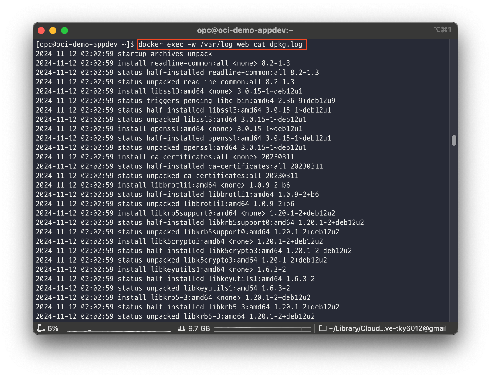Image resolution: width=491 pixels, height=378 pixels.
Task: Click the [opc@oci-demo-appdev ~]$ prompt
Action: 85,45
